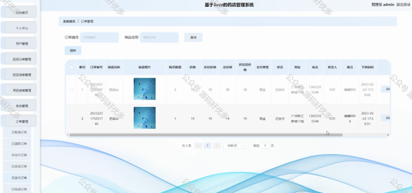The width and height of the screenshot is (412, 193).
Task: Open 系统首页 in the sidebar
Action: 19,12
